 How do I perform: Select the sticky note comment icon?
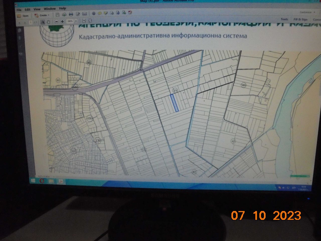pos(100,13)
